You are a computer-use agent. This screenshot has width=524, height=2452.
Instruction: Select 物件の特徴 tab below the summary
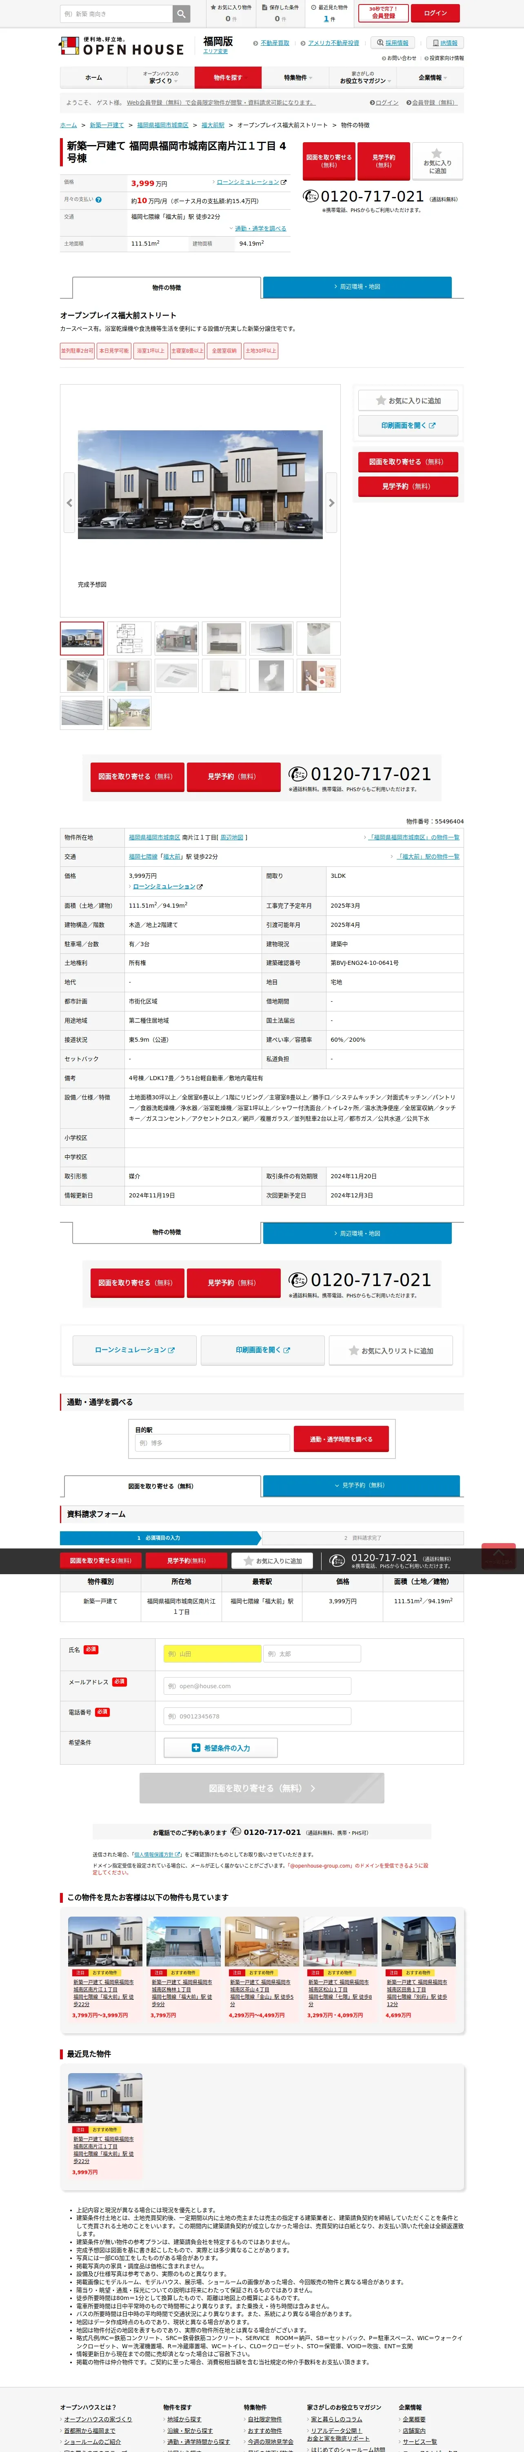(x=167, y=286)
